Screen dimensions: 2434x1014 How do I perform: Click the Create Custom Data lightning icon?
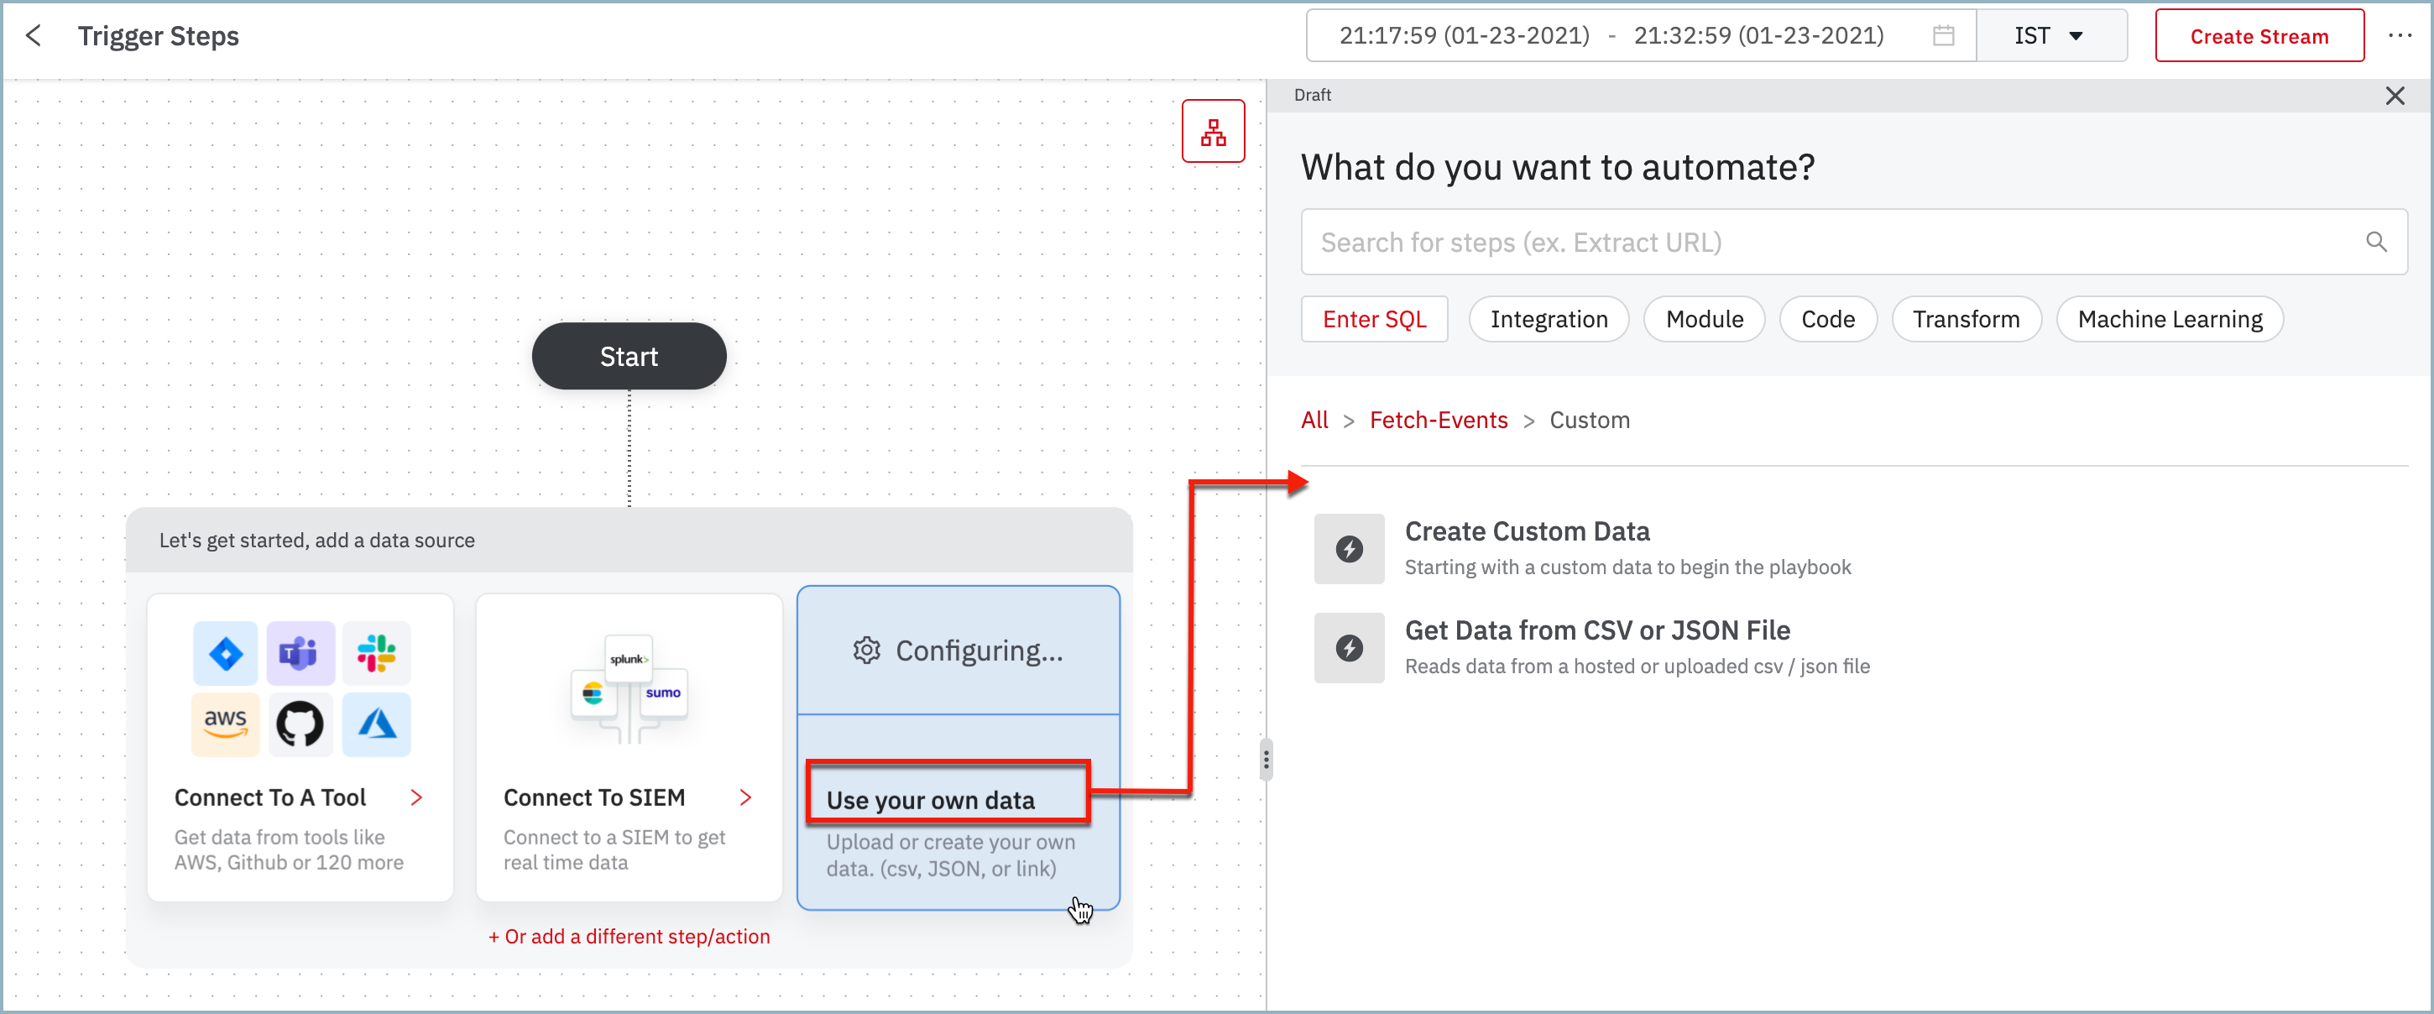coord(1350,549)
